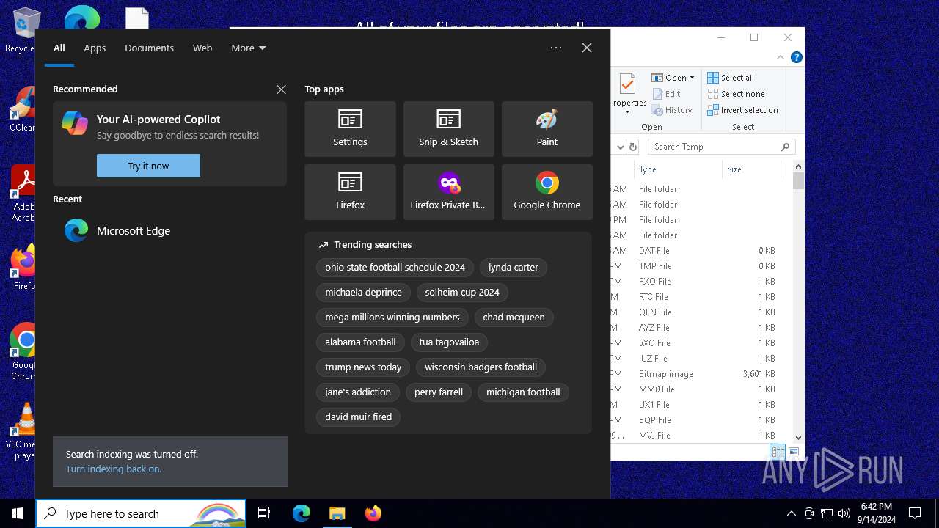Image resolution: width=939 pixels, height=528 pixels.
Task: Click the volume icon in tray
Action: point(844,513)
